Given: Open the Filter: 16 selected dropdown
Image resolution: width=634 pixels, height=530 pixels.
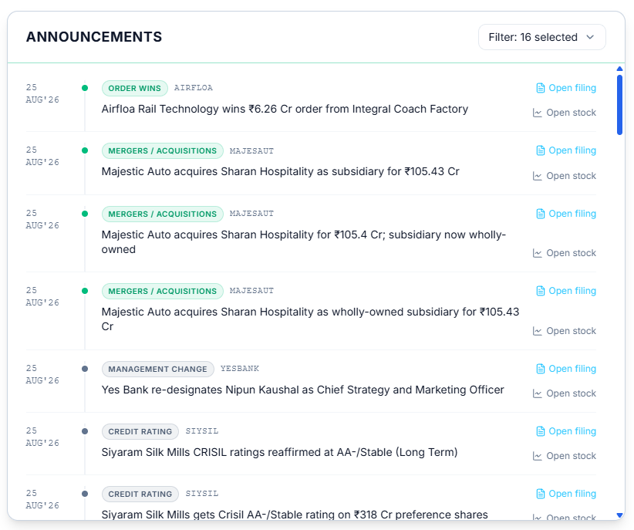Looking at the screenshot, I should tap(541, 37).
